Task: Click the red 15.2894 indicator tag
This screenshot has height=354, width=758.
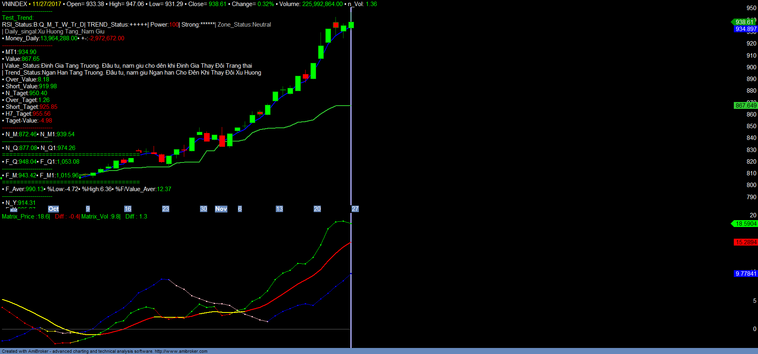Action: point(746,242)
